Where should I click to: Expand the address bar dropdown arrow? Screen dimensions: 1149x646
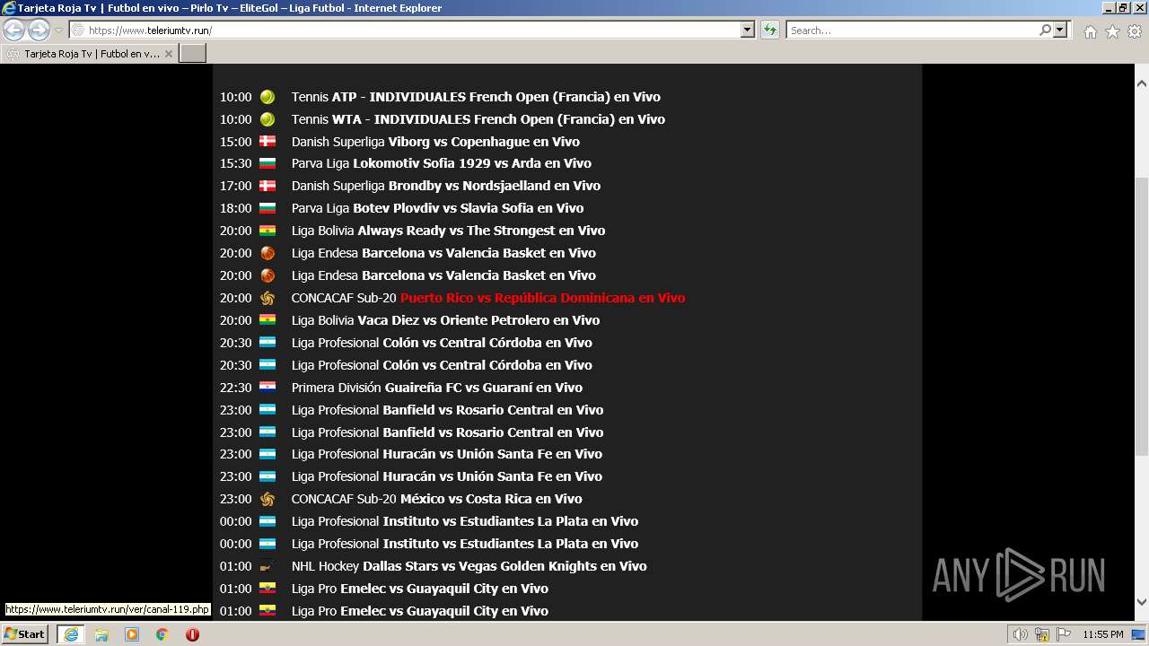(x=748, y=30)
